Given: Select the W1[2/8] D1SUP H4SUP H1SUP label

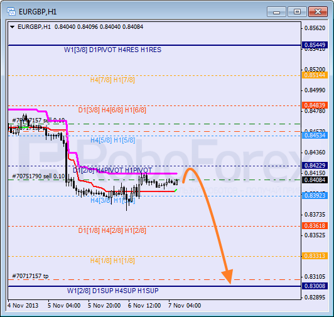Looking at the screenshot, I should (112, 291).
